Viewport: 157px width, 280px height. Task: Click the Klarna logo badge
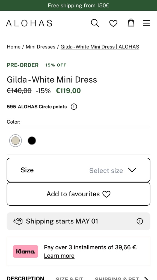25,252
